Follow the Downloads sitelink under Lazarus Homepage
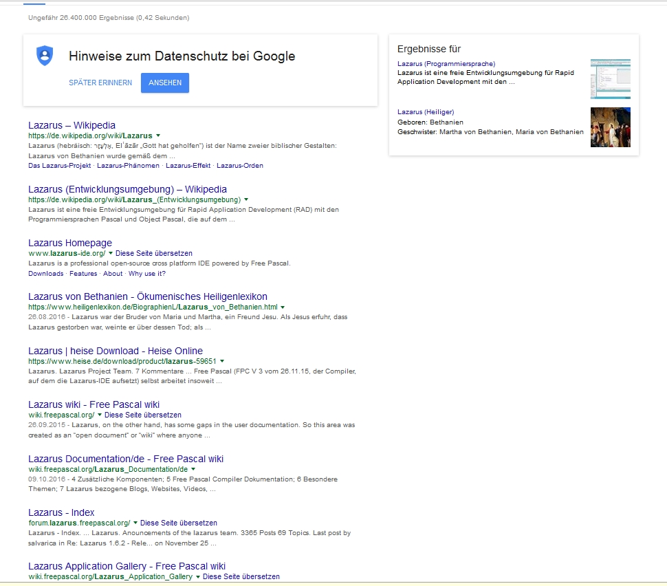This screenshot has height=586, width=667. [x=45, y=274]
